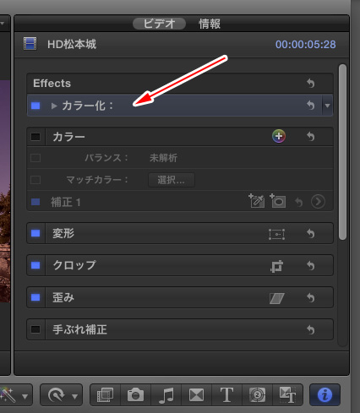
Task: Activate the クロップ onscreen crop icon
Action: 276,266
